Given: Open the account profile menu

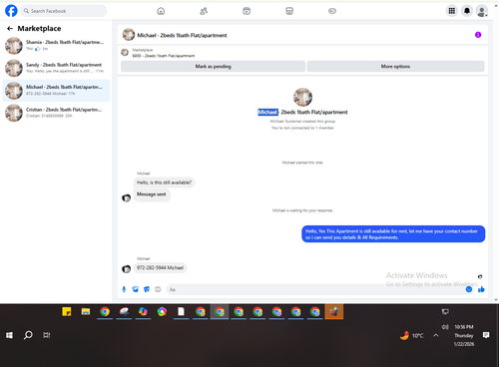Looking at the screenshot, I should (482, 11).
